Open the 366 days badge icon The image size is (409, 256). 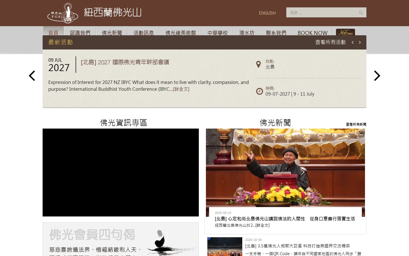(345, 32)
